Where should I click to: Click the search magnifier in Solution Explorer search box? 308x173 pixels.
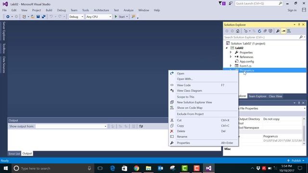point(301,37)
